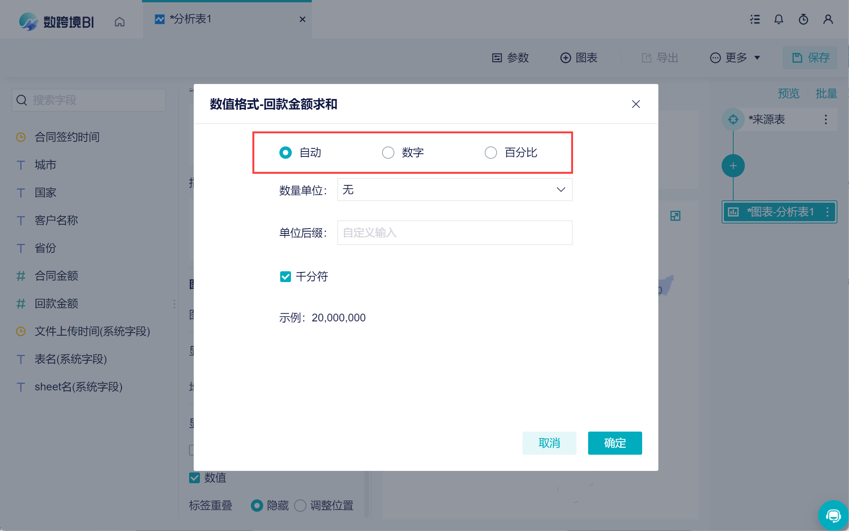Switch to the 分析表1 tab
This screenshot has width=849, height=531.
pyautogui.click(x=190, y=19)
